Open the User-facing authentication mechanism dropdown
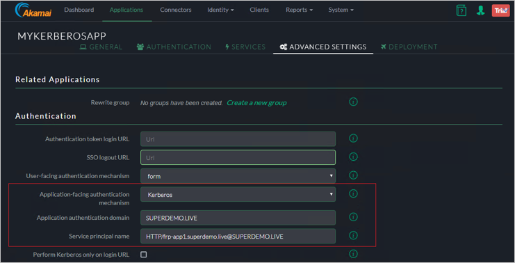This screenshot has width=515, height=263. tap(238, 176)
